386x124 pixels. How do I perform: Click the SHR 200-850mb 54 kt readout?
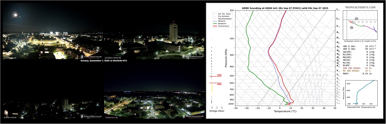[x=357, y=68]
